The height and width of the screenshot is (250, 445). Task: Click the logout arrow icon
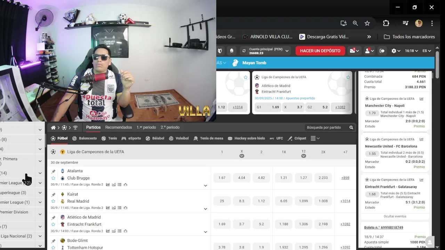pyautogui.click(x=382, y=51)
